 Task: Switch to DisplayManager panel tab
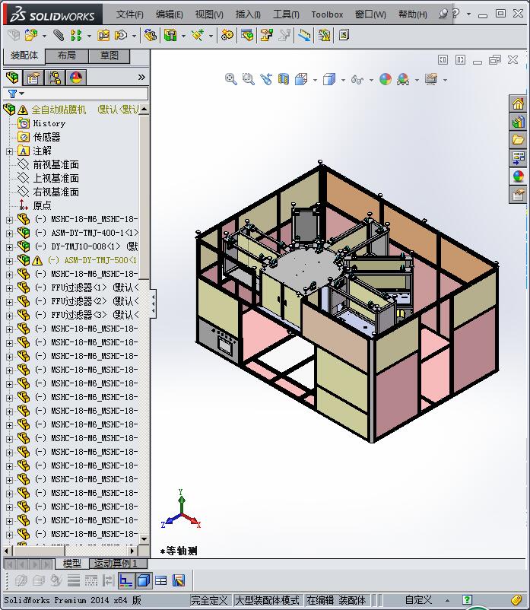(x=76, y=78)
